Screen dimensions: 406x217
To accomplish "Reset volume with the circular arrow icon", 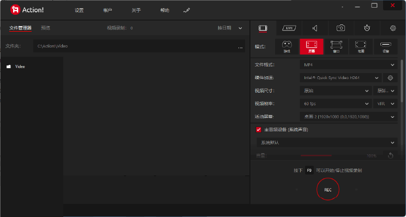I will click(x=390, y=155).
